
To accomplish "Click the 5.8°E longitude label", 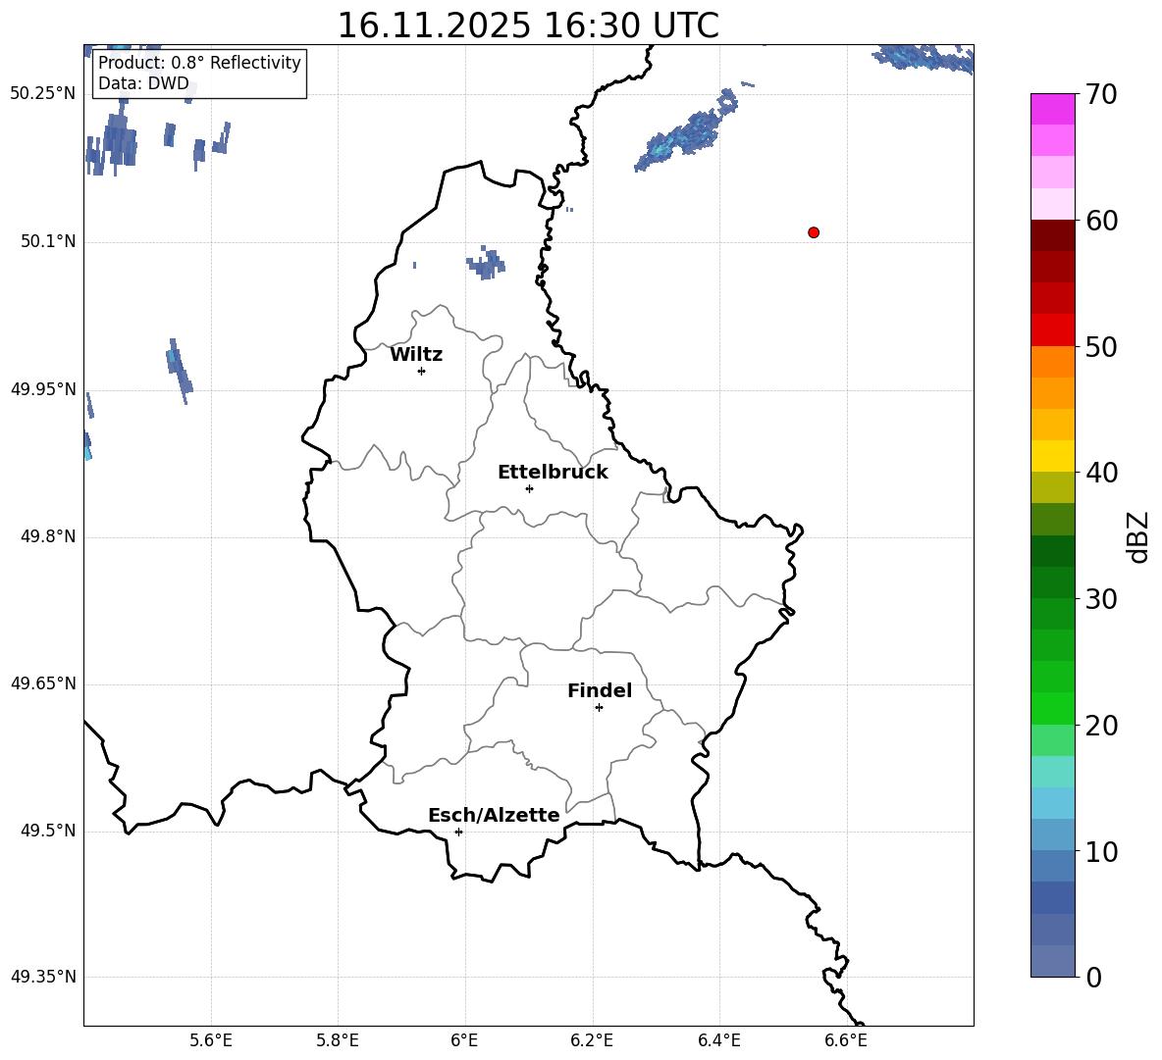I will (338, 1040).
